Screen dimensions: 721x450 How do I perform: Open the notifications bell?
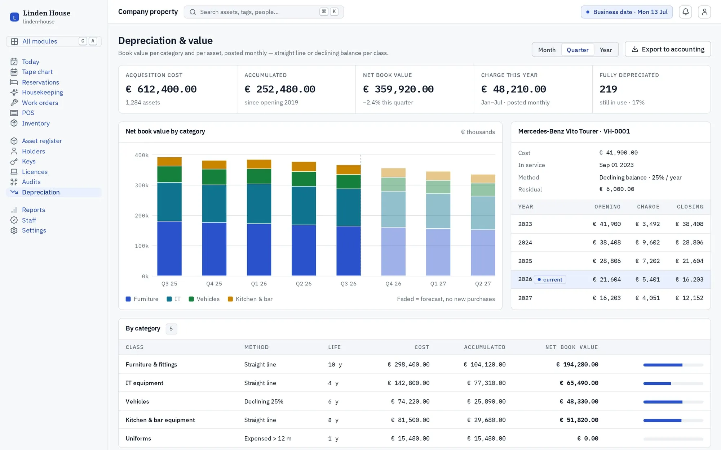(685, 12)
